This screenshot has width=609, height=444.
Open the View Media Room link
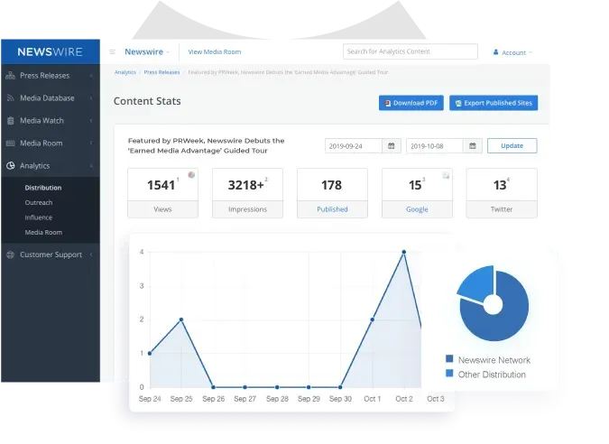(215, 51)
